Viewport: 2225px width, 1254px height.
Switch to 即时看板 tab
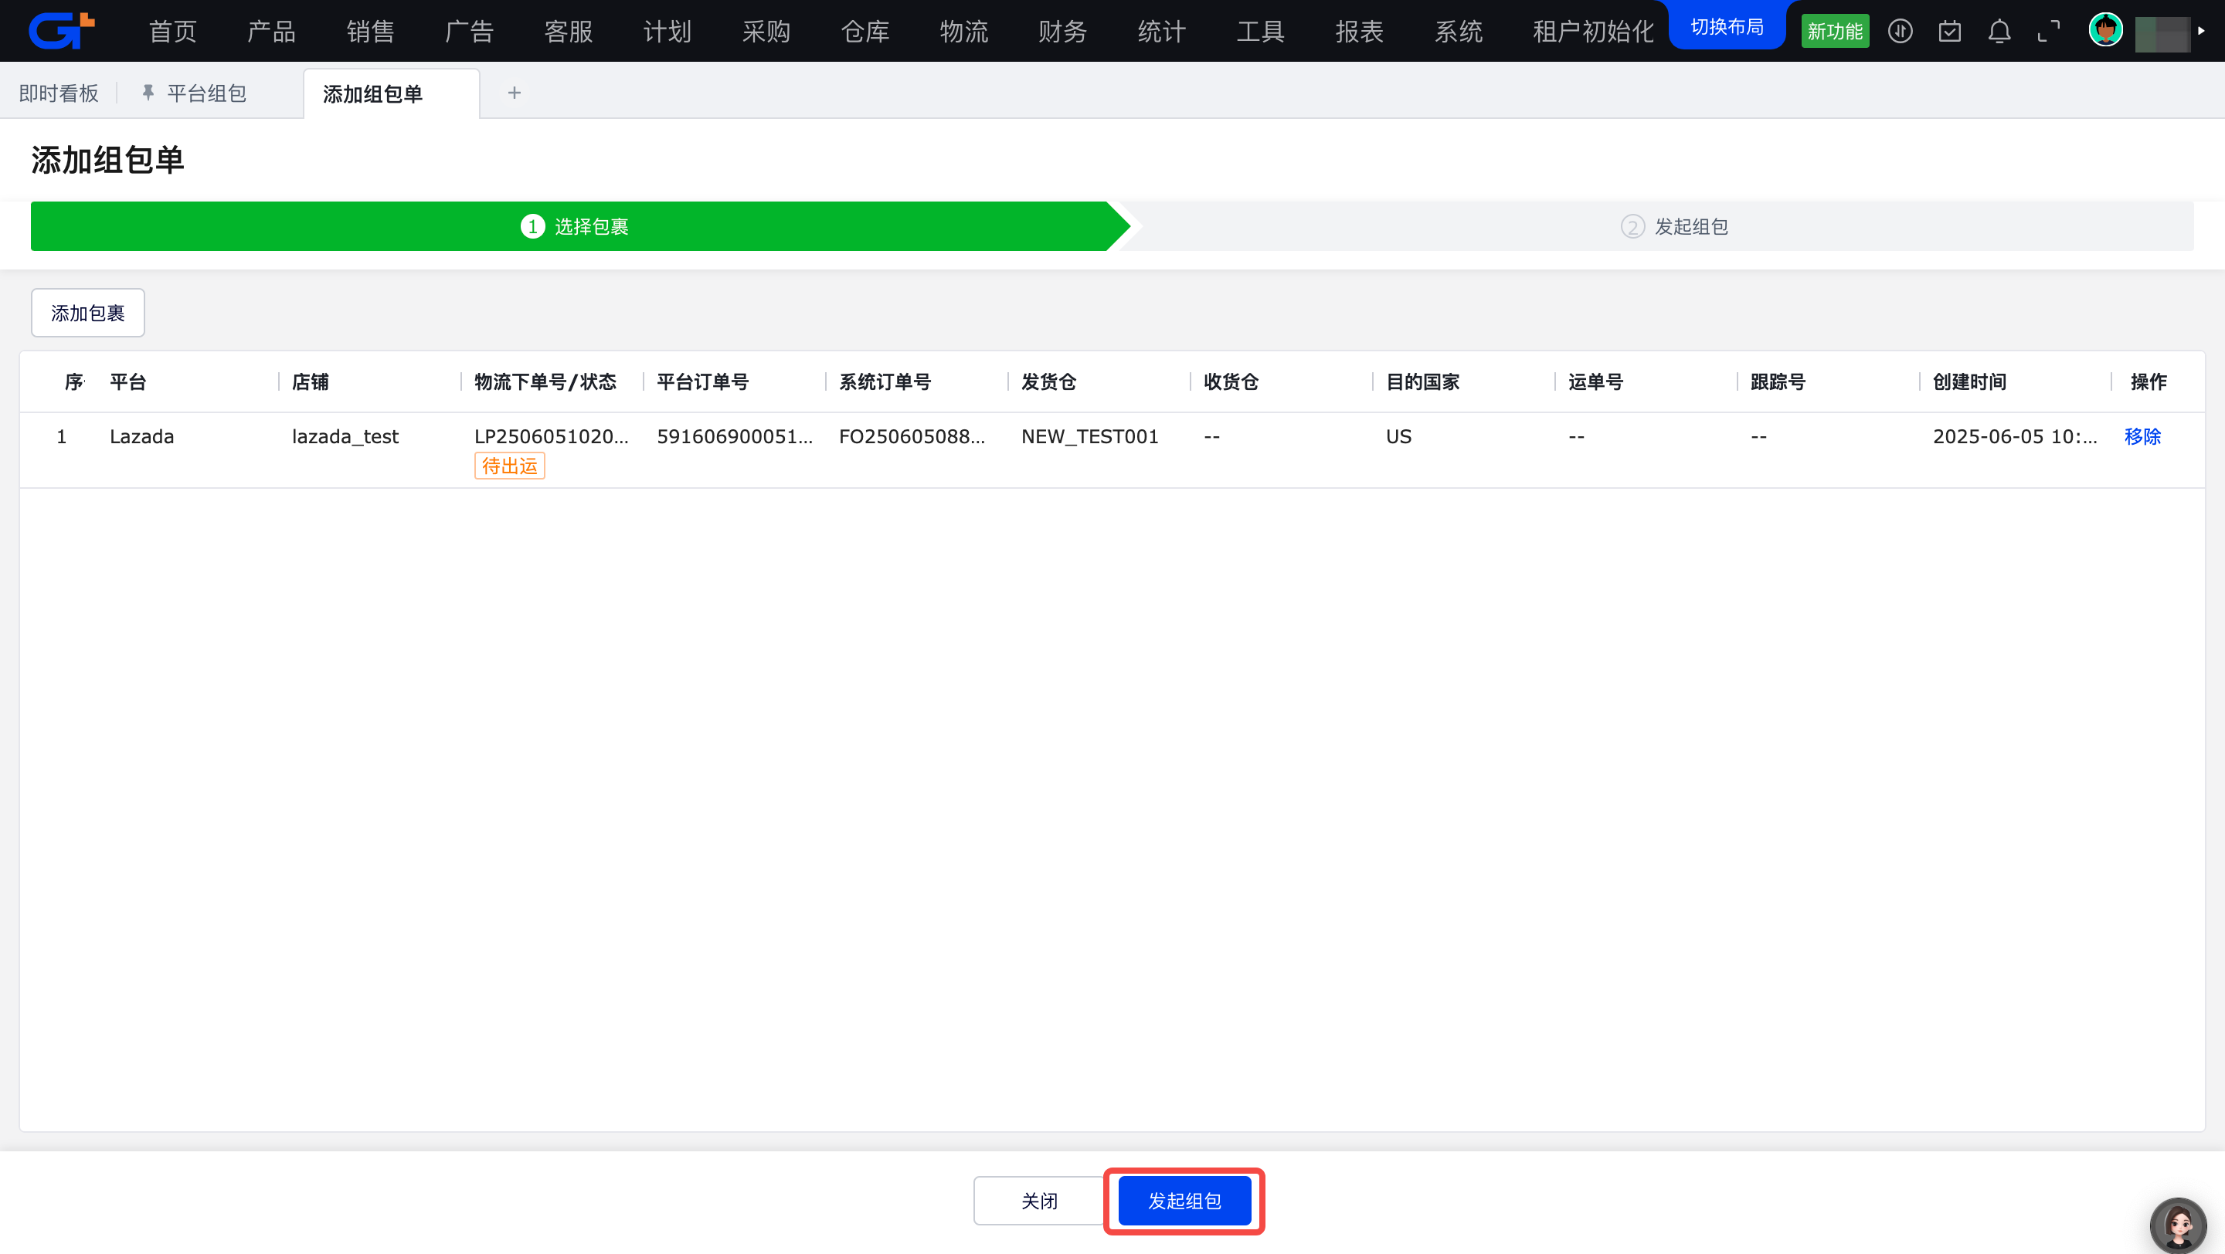click(59, 93)
